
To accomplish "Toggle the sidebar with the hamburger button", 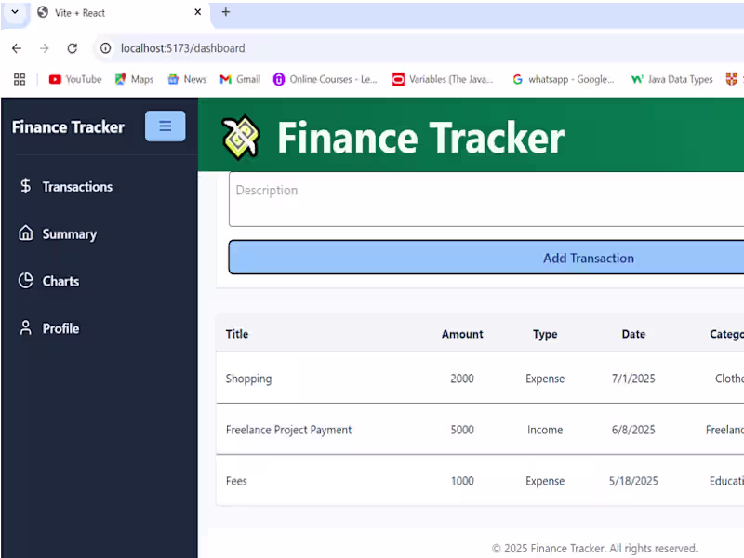I will pyautogui.click(x=165, y=126).
